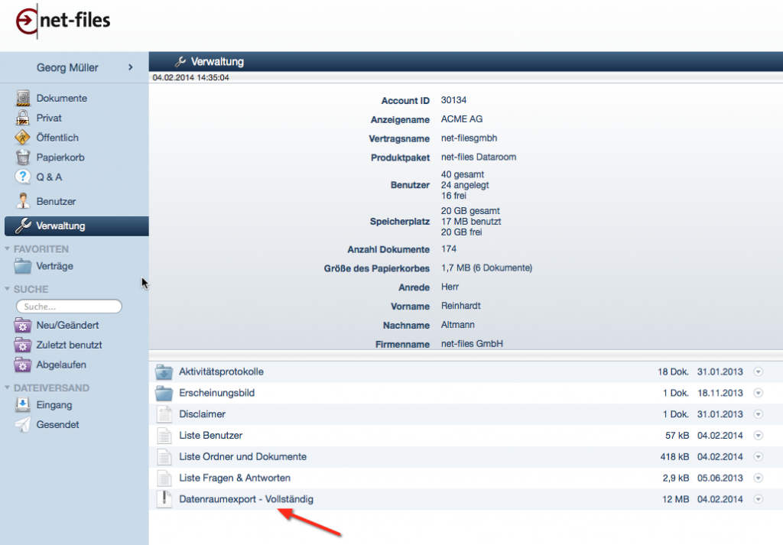Open Liste Ordner und Dokumente
783x545 pixels.
point(242,457)
